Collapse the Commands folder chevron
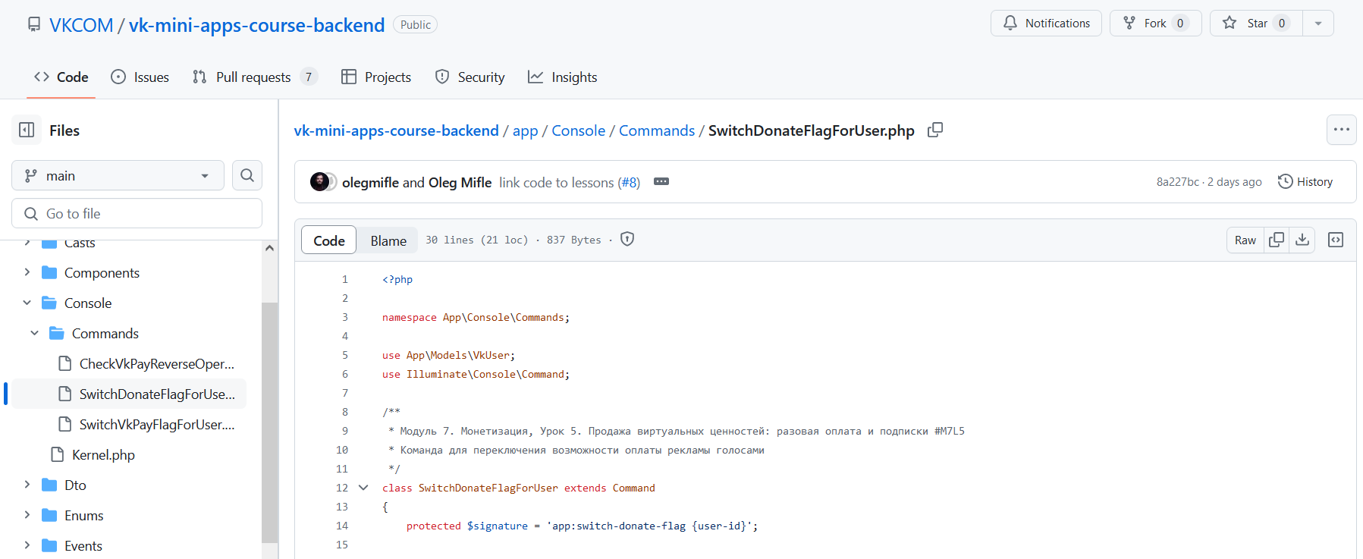This screenshot has width=1363, height=559. click(x=35, y=333)
